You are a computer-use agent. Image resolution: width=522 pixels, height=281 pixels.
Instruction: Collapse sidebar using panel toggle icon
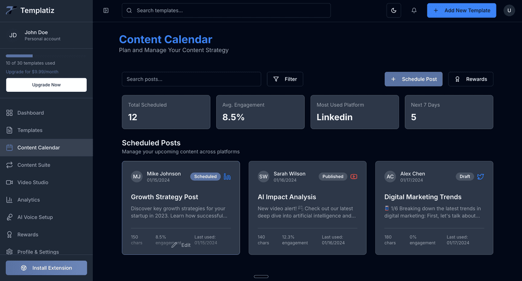106,10
